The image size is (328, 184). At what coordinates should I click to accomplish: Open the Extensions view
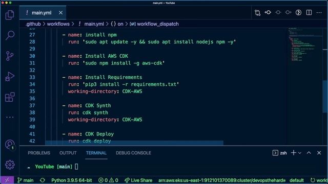tap(10, 97)
